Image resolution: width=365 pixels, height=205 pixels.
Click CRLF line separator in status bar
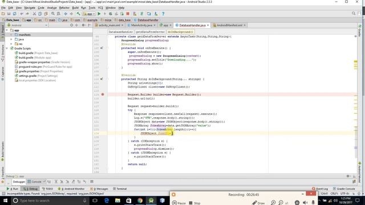pyautogui.click(x=334, y=194)
